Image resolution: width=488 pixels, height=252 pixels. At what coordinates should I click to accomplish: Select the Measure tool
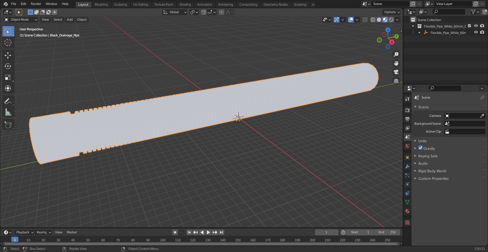8,113
